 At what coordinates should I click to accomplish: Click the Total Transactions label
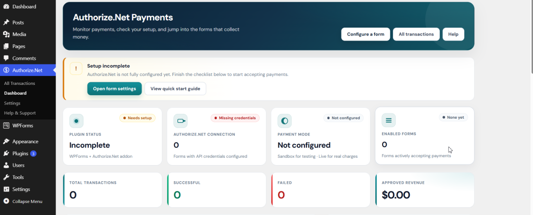[x=93, y=183]
